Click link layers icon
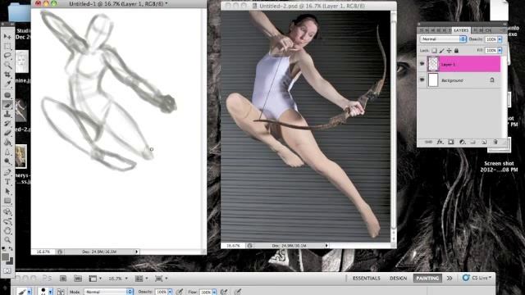This screenshot has height=295, width=525. pyautogui.click(x=428, y=142)
